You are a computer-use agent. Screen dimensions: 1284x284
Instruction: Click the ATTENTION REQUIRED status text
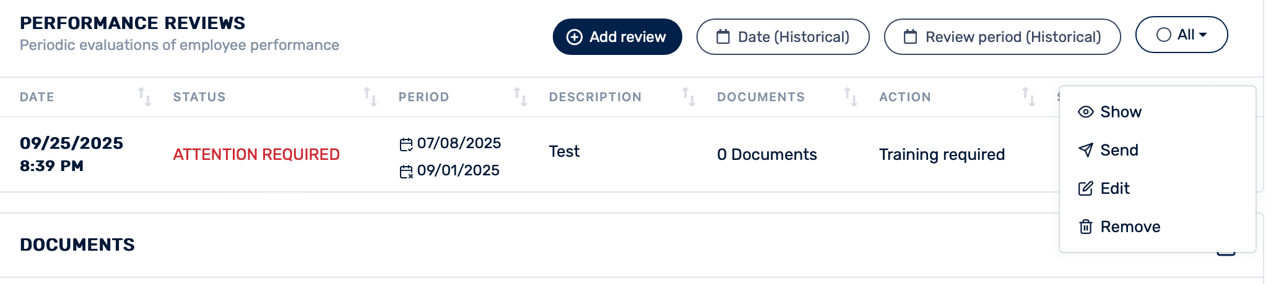[x=256, y=154]
